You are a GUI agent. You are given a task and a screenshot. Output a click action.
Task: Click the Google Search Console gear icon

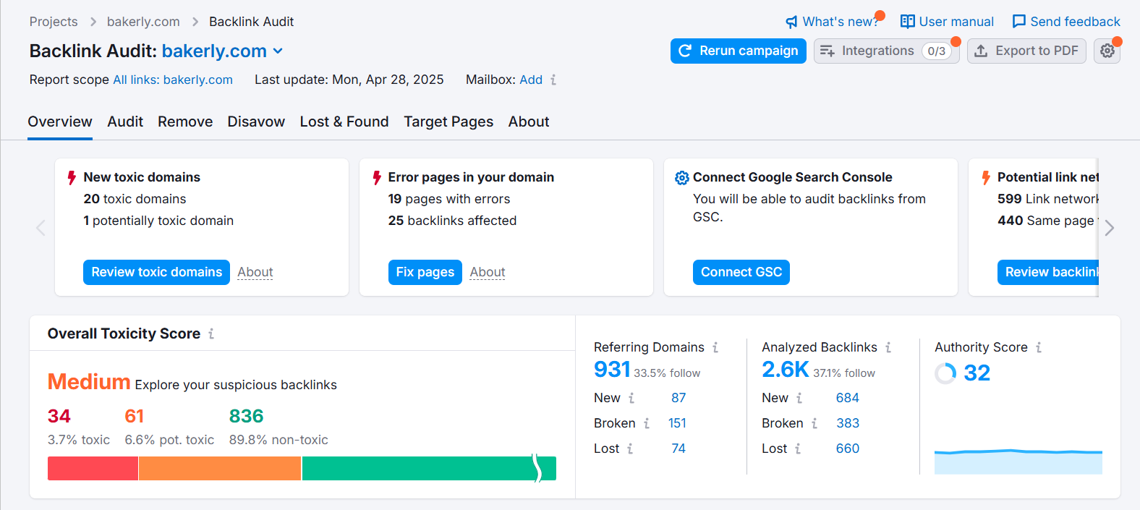681,178
